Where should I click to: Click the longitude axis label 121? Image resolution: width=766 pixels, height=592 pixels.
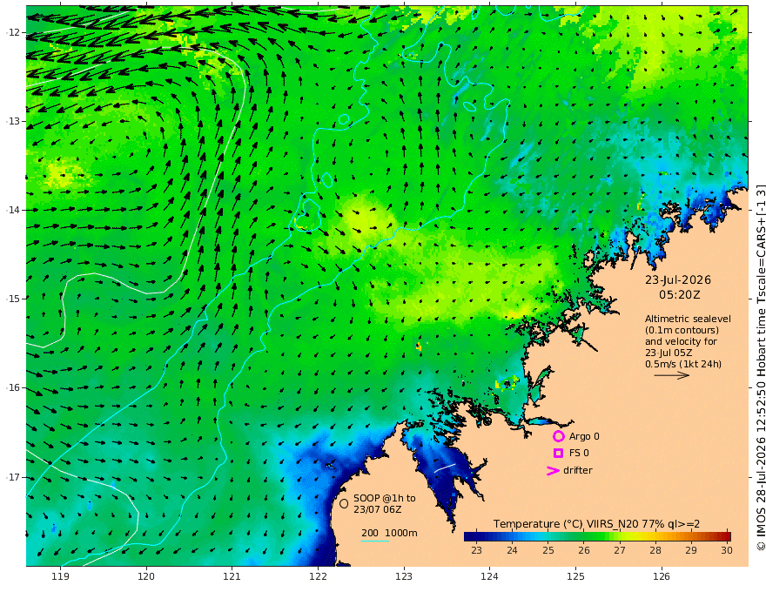click(x=232, y=577)
